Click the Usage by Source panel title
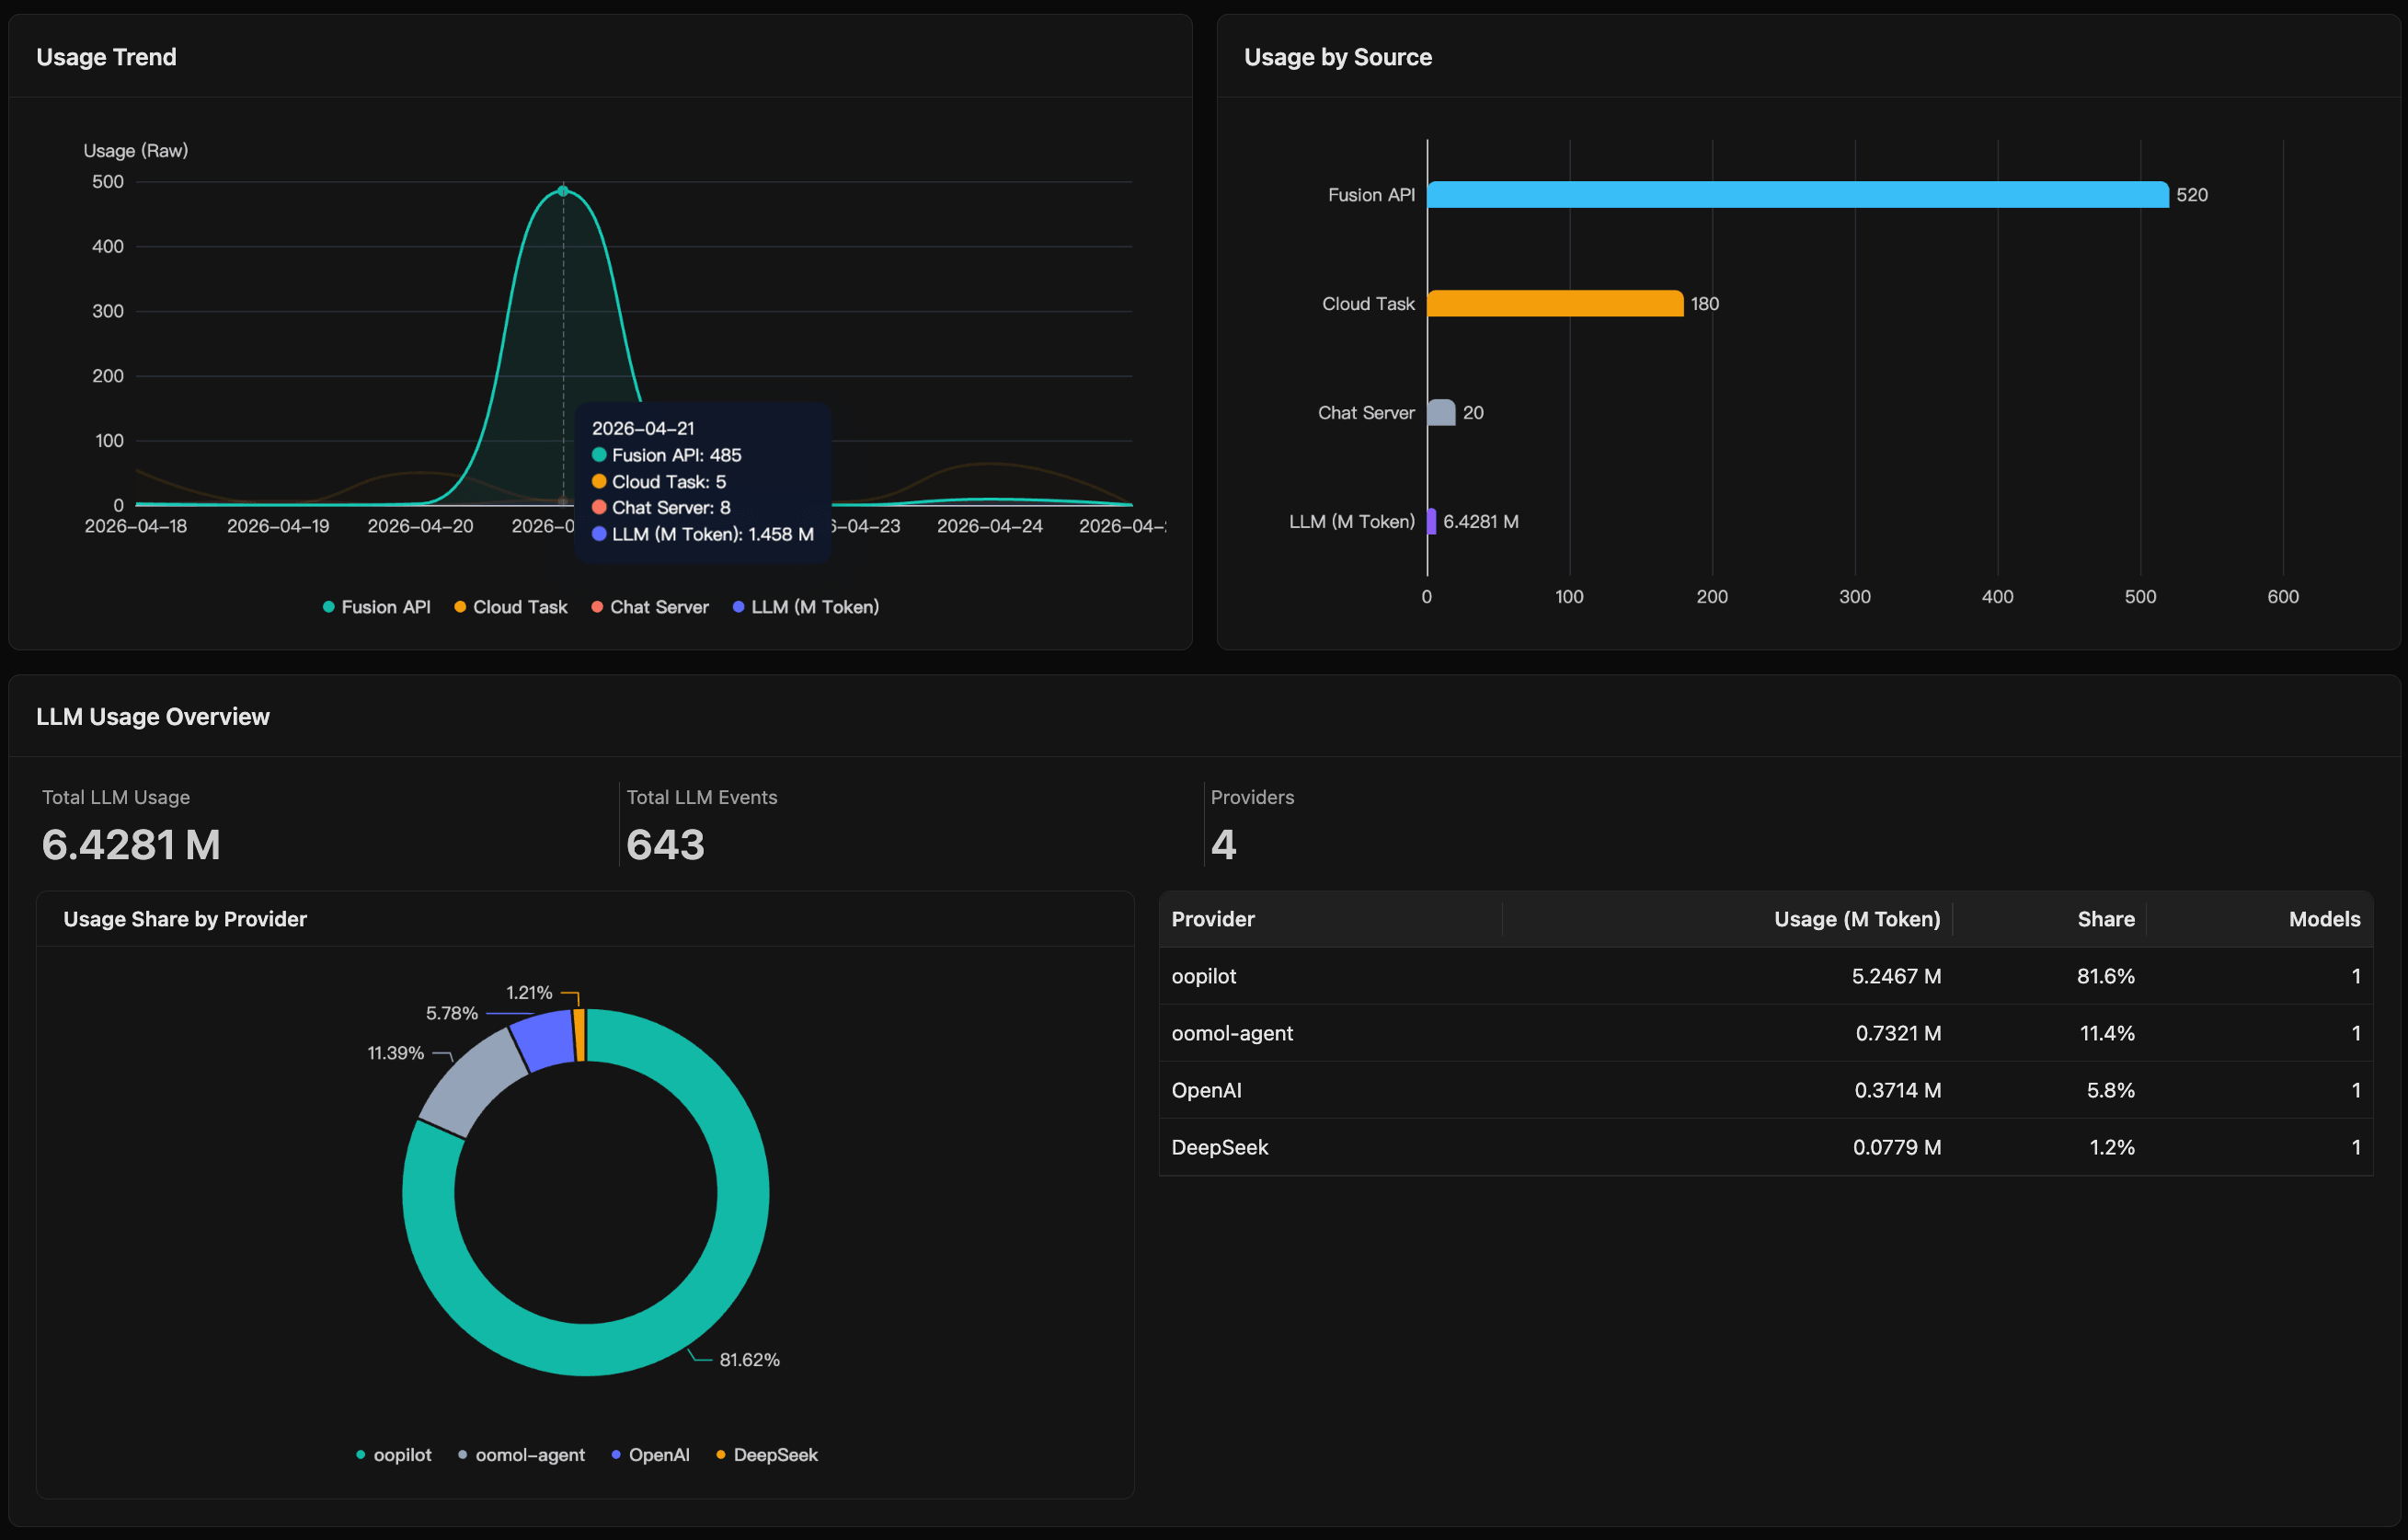 (1338, 57)
